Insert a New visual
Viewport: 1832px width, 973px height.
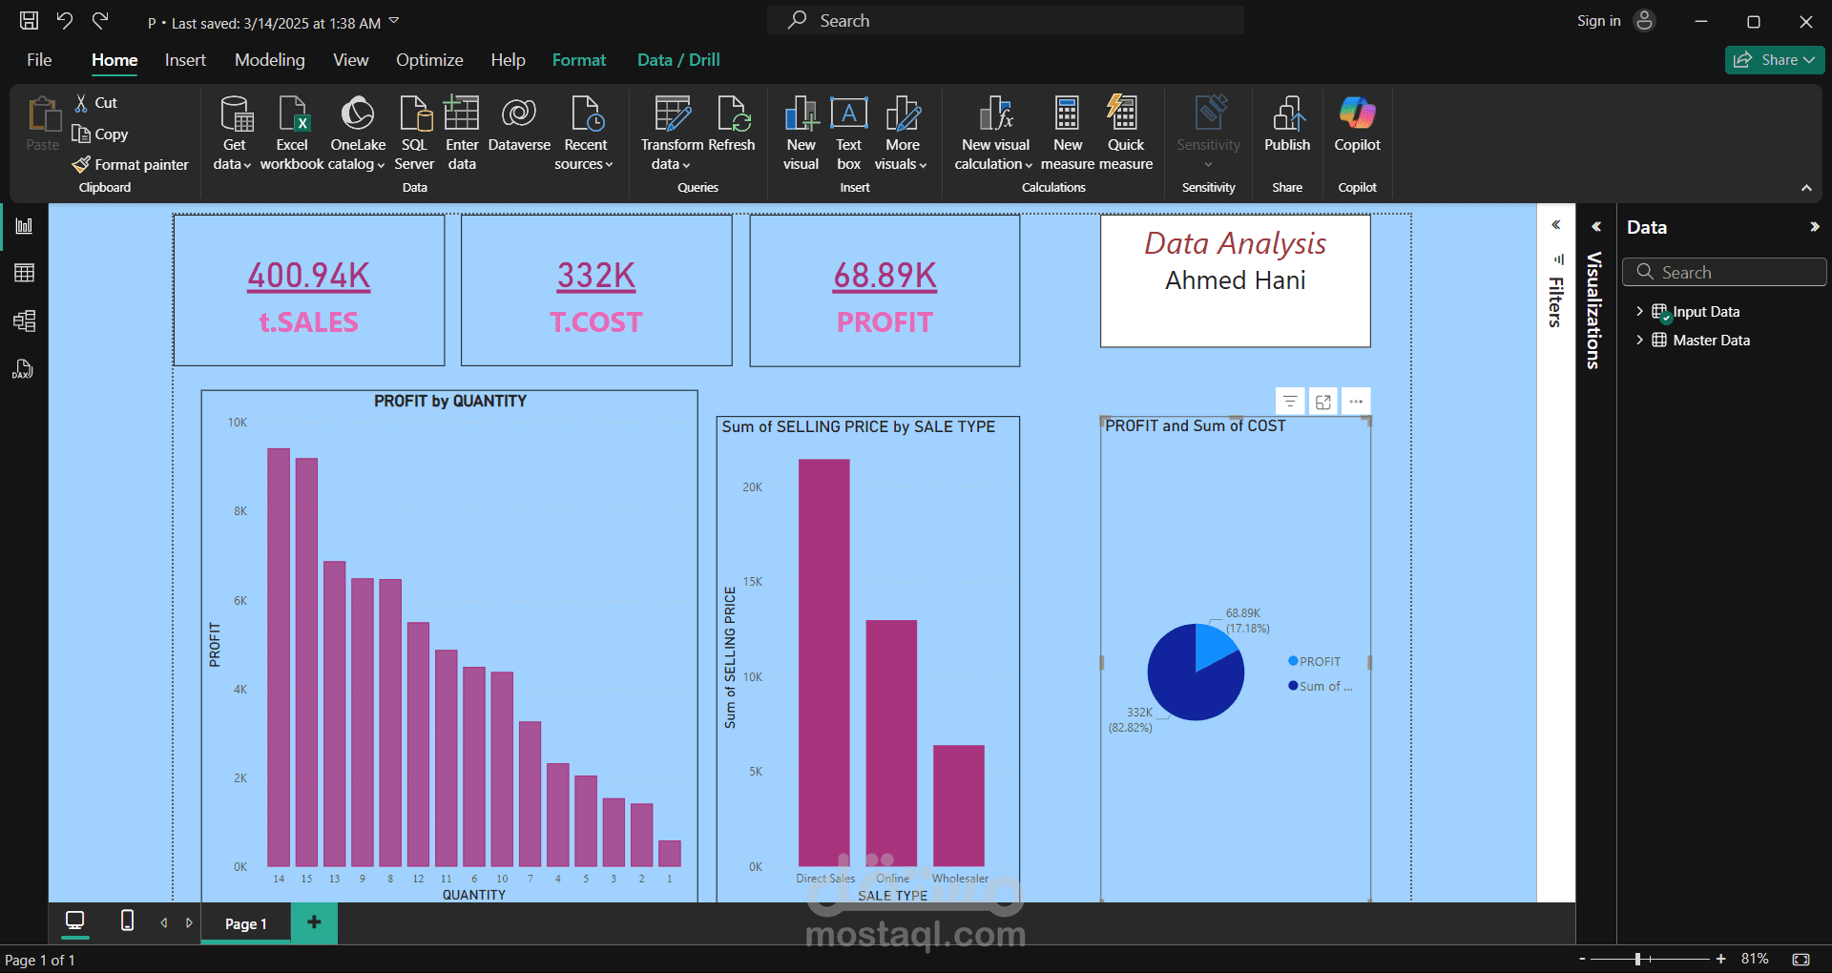coord(801,133)
